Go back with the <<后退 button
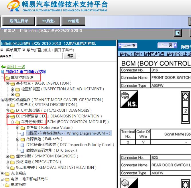This screenshot has width=191, height=188. coord(48,21)
